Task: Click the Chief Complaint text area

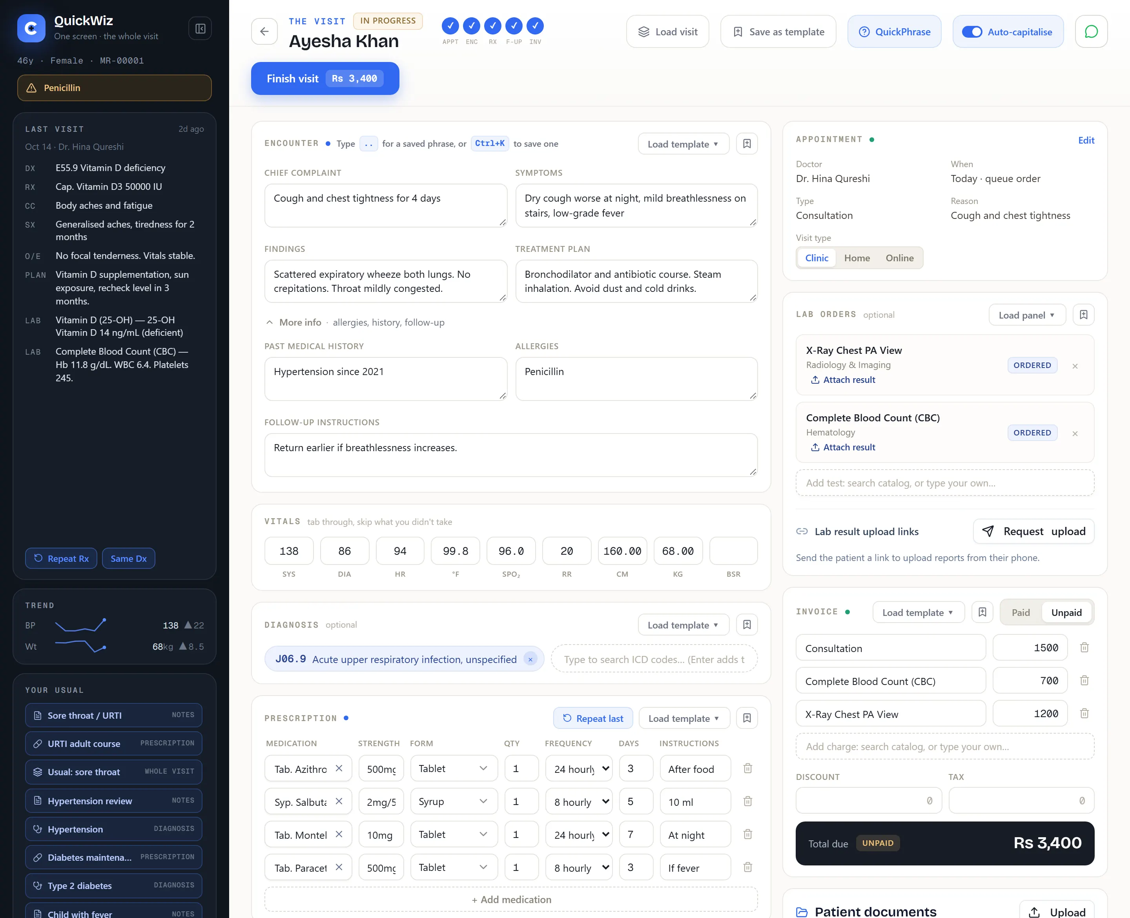Action: point(385,205)
